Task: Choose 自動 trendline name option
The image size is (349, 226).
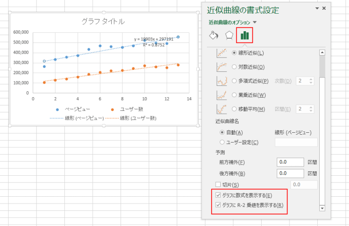Action: (222, 132)
